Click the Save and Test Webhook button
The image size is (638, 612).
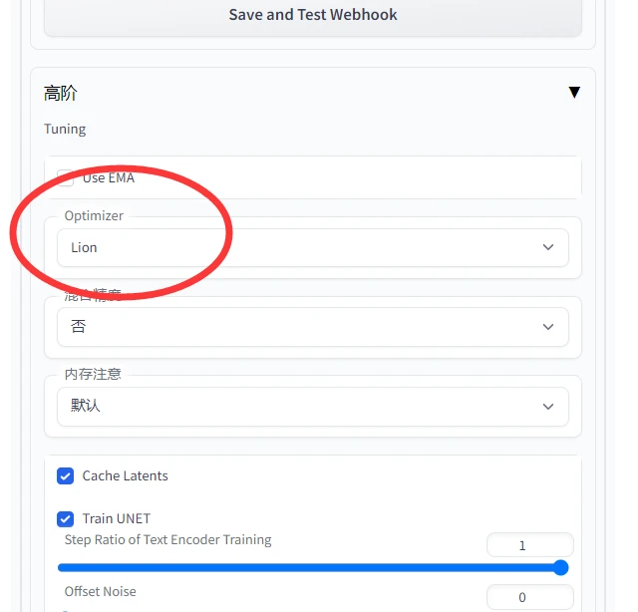point(312,16)
